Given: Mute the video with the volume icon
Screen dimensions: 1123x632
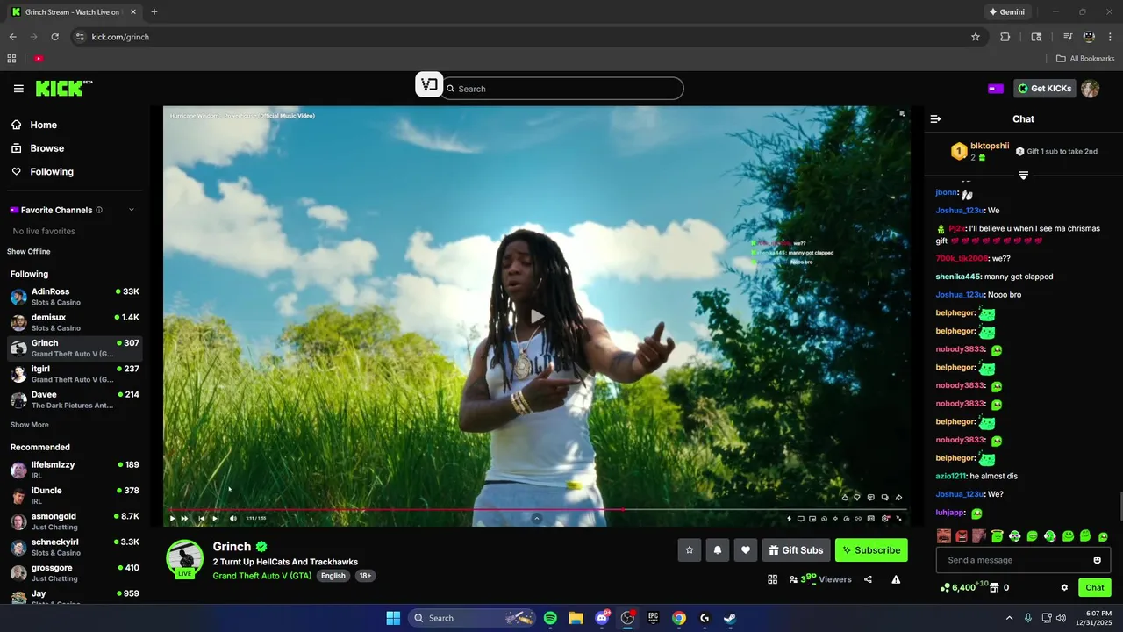Looking at the screenshot, I should point(232,518).
